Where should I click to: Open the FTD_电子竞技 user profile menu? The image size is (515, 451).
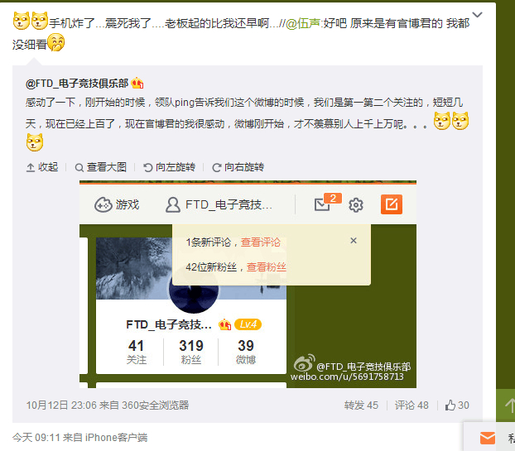point(219,205)
